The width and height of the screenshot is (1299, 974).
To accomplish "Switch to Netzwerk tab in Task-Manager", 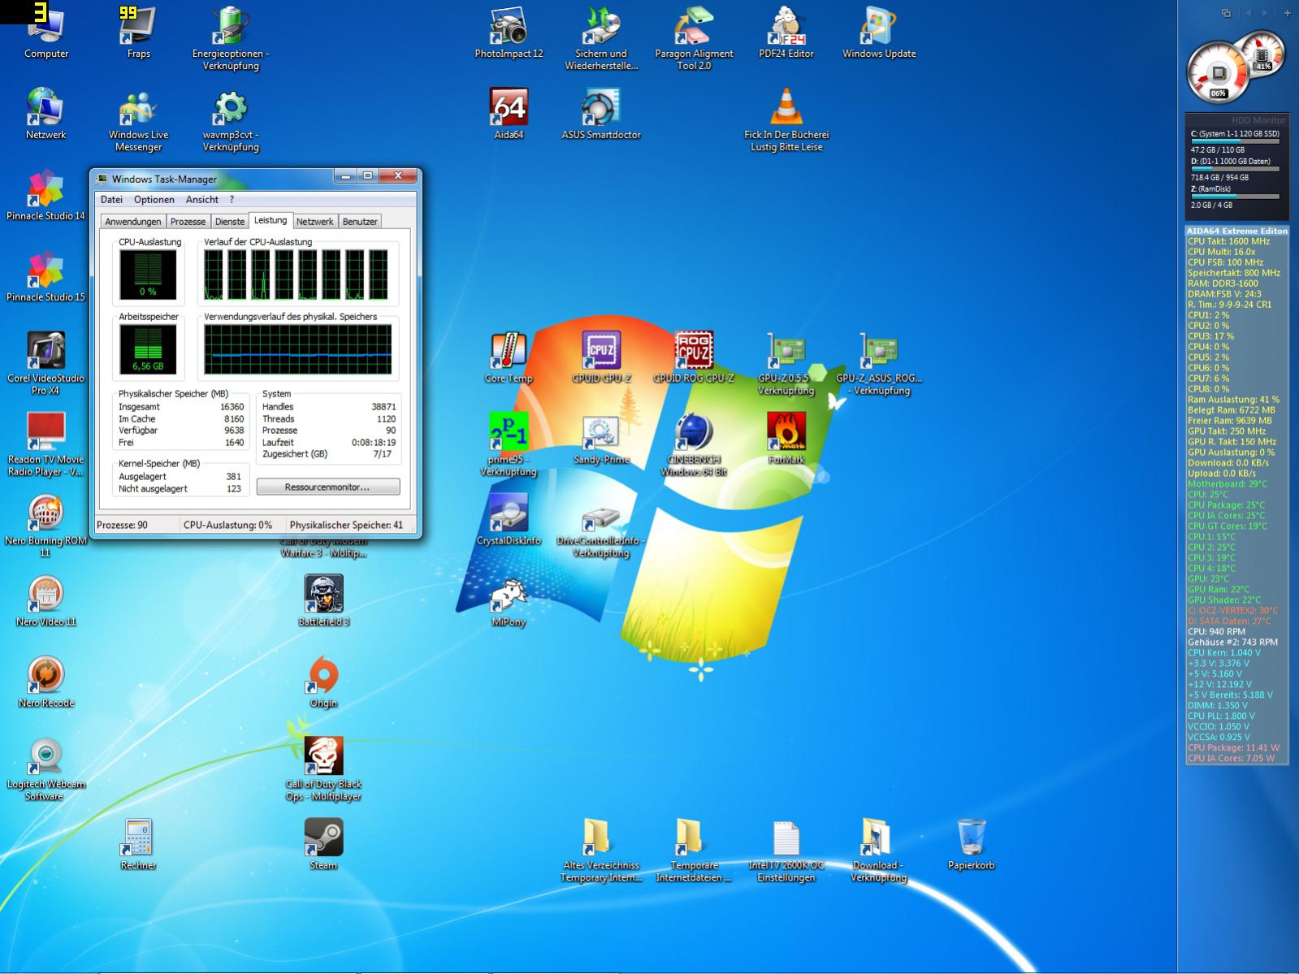I will 314,222.
